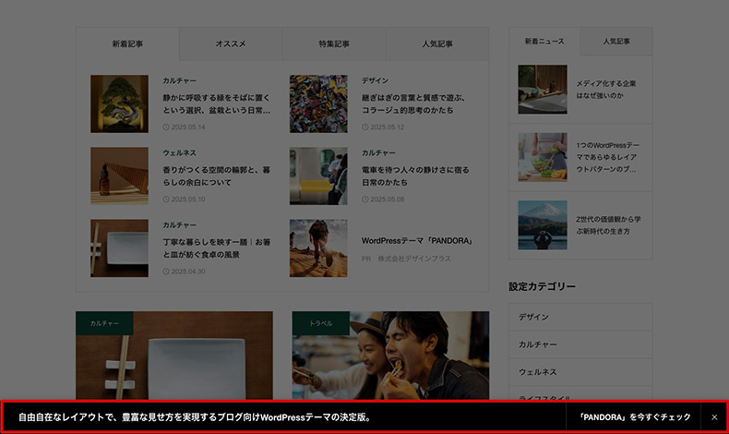Click the date 2025.05.08

point(383,199)
